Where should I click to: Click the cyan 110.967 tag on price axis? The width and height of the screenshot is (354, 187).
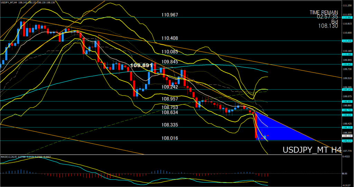tap(347, 17)
